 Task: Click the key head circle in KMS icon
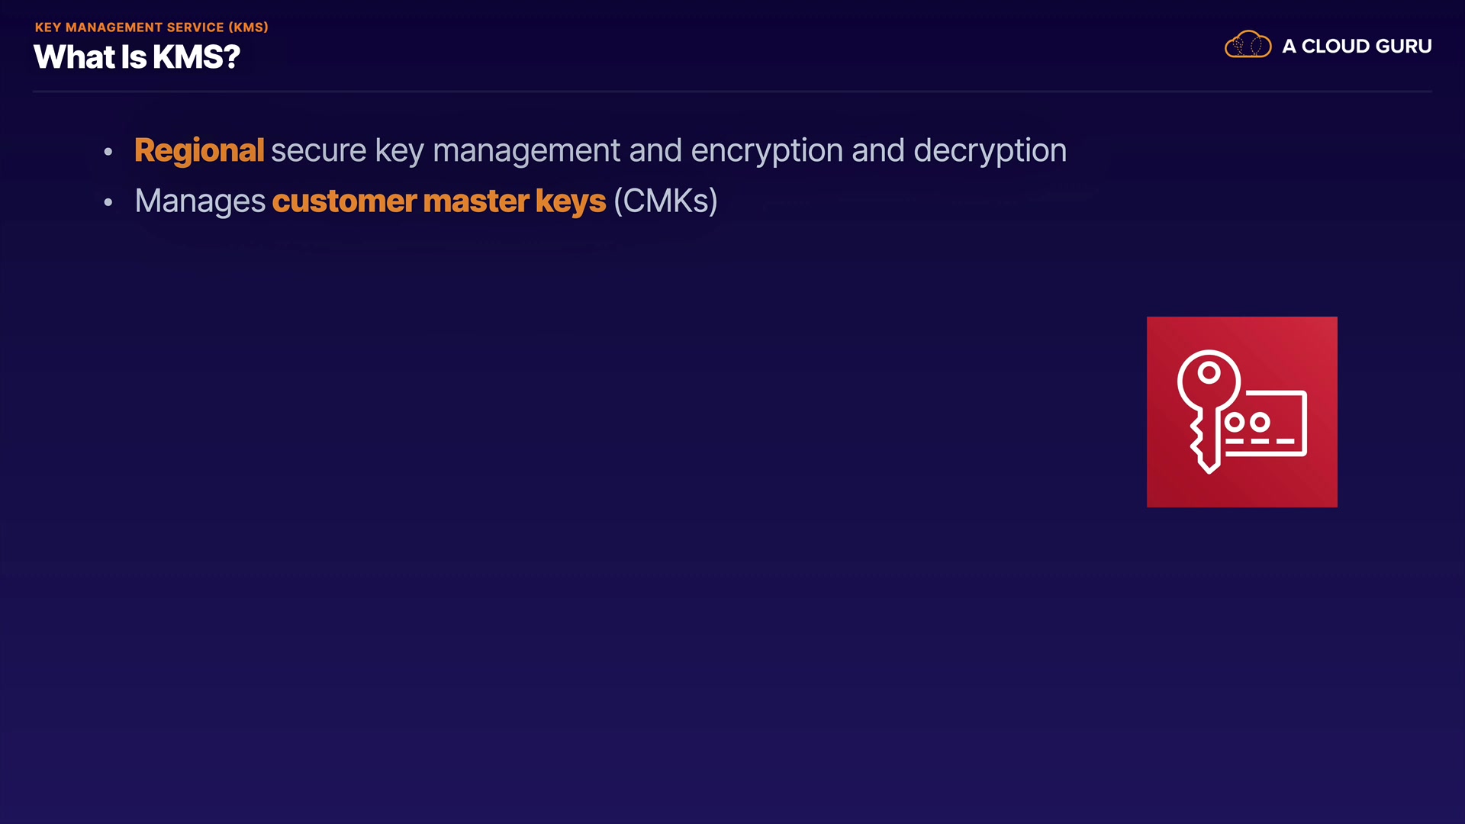point(1208,373)
